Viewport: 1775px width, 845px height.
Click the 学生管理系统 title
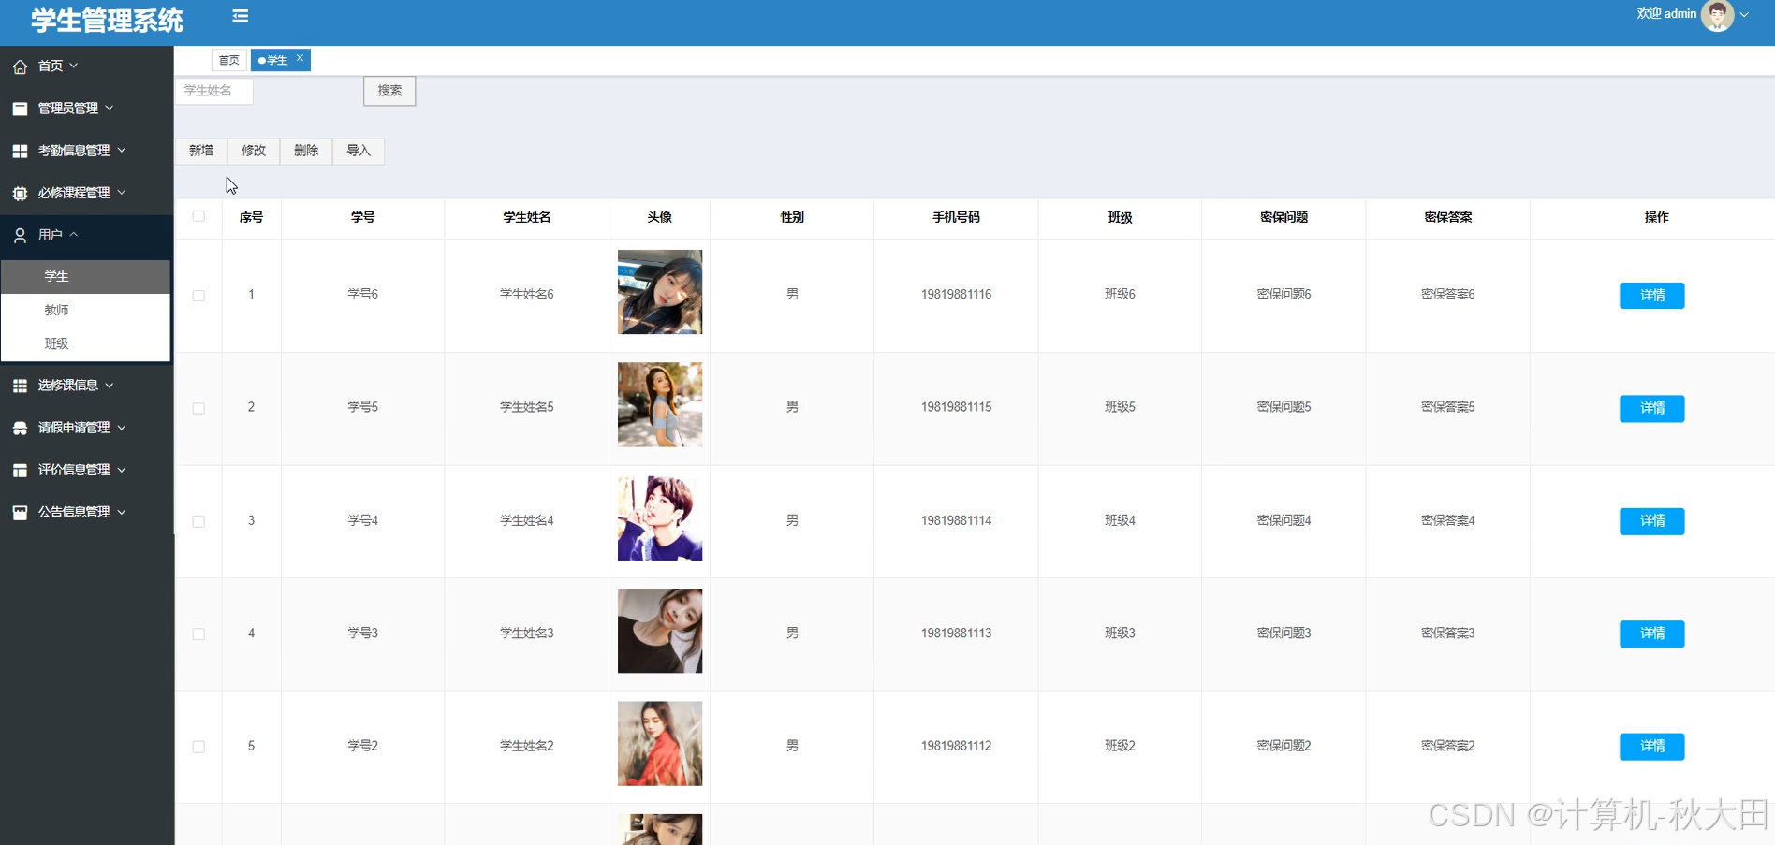107,21
